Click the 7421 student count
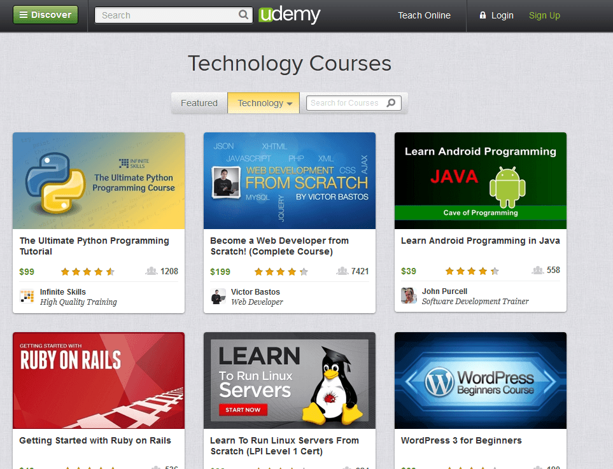This screenshot has width=613, height=469. [360, 271]
